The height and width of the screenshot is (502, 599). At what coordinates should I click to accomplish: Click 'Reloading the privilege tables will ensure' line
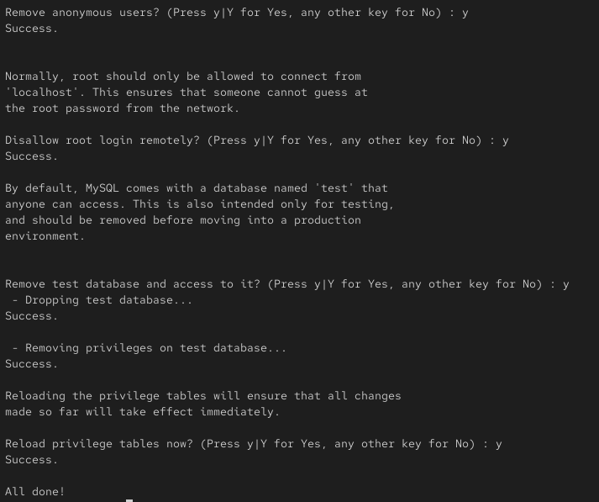coord(202,396)
